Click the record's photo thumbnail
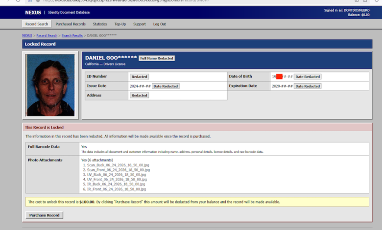Viewport: 382px width, 230px height. (50, 85)
